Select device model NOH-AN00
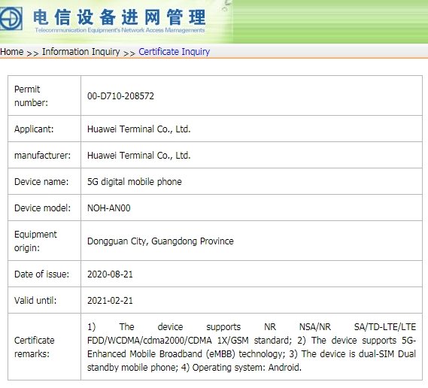The image size is (428, 388). 108,208
